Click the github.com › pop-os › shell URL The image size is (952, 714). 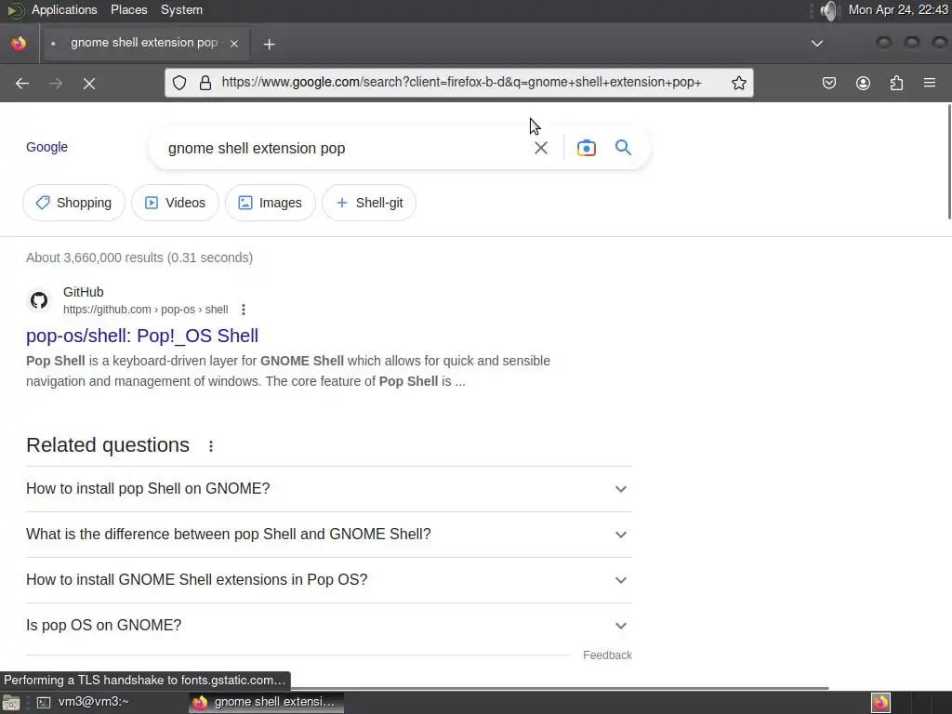[146, 310]
